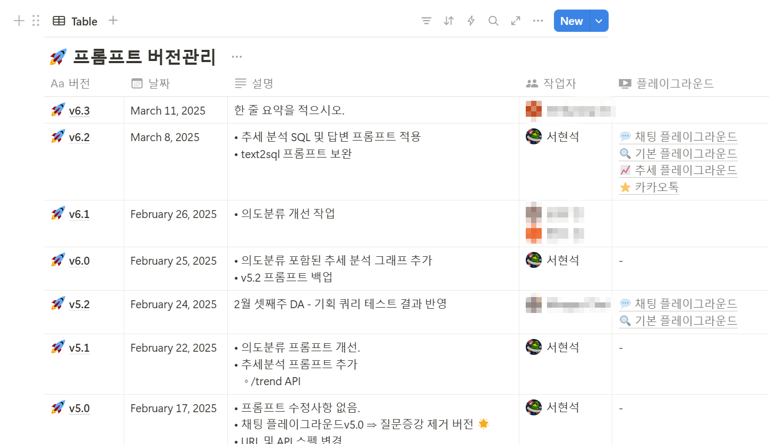Open the sort arrows icon

tap(449, 21)
